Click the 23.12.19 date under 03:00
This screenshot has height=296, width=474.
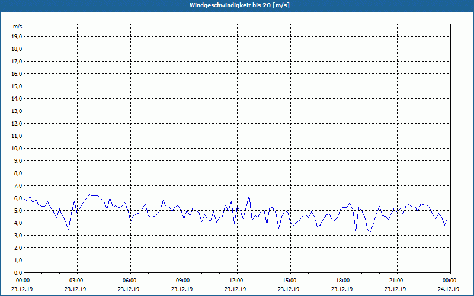click(75, 289)
